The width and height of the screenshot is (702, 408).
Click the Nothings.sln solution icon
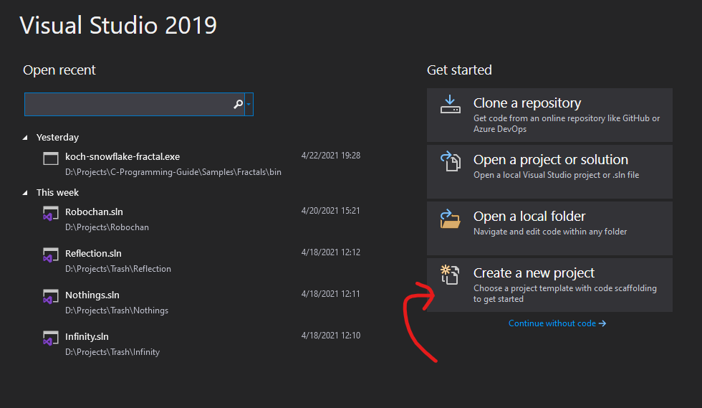point(51,297)
